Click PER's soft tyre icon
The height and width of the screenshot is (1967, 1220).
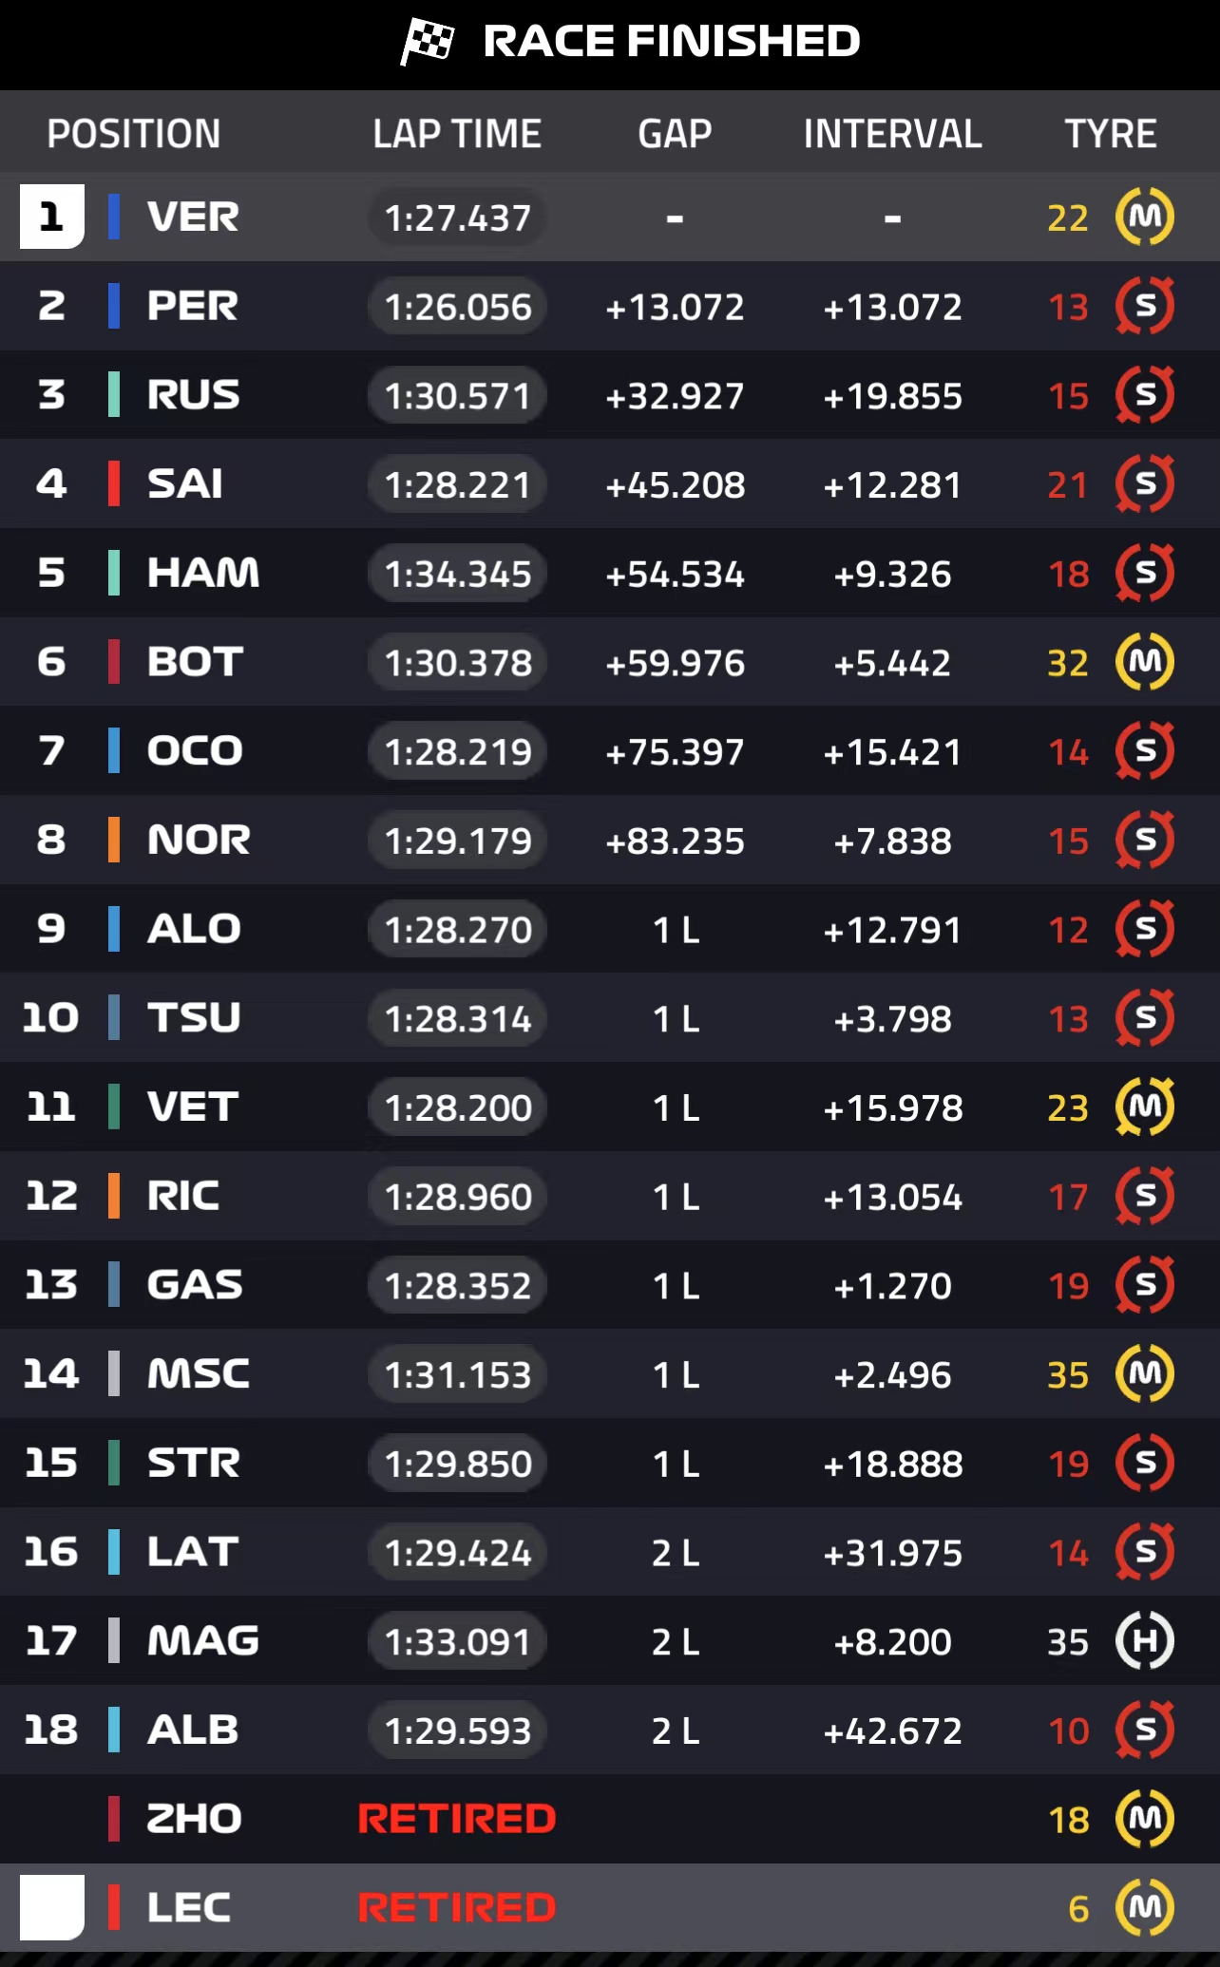[x=1145, y=306]
